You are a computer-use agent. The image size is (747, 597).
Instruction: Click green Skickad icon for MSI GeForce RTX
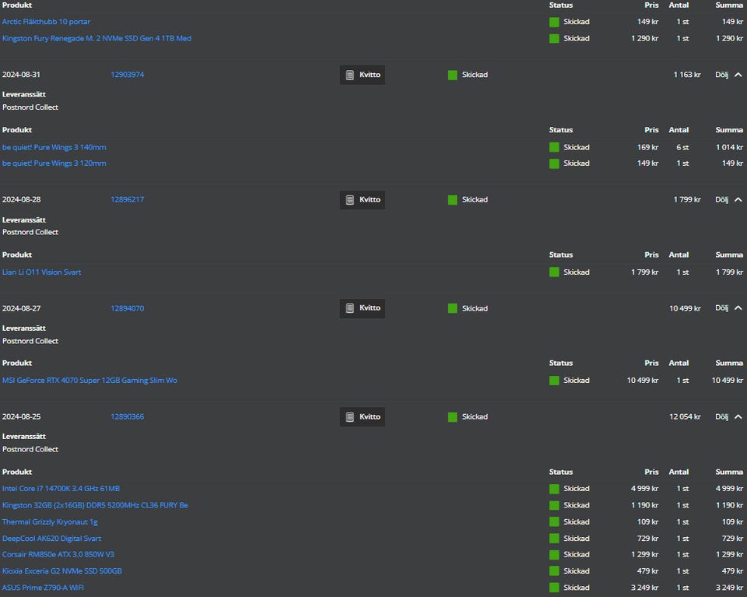554,380
